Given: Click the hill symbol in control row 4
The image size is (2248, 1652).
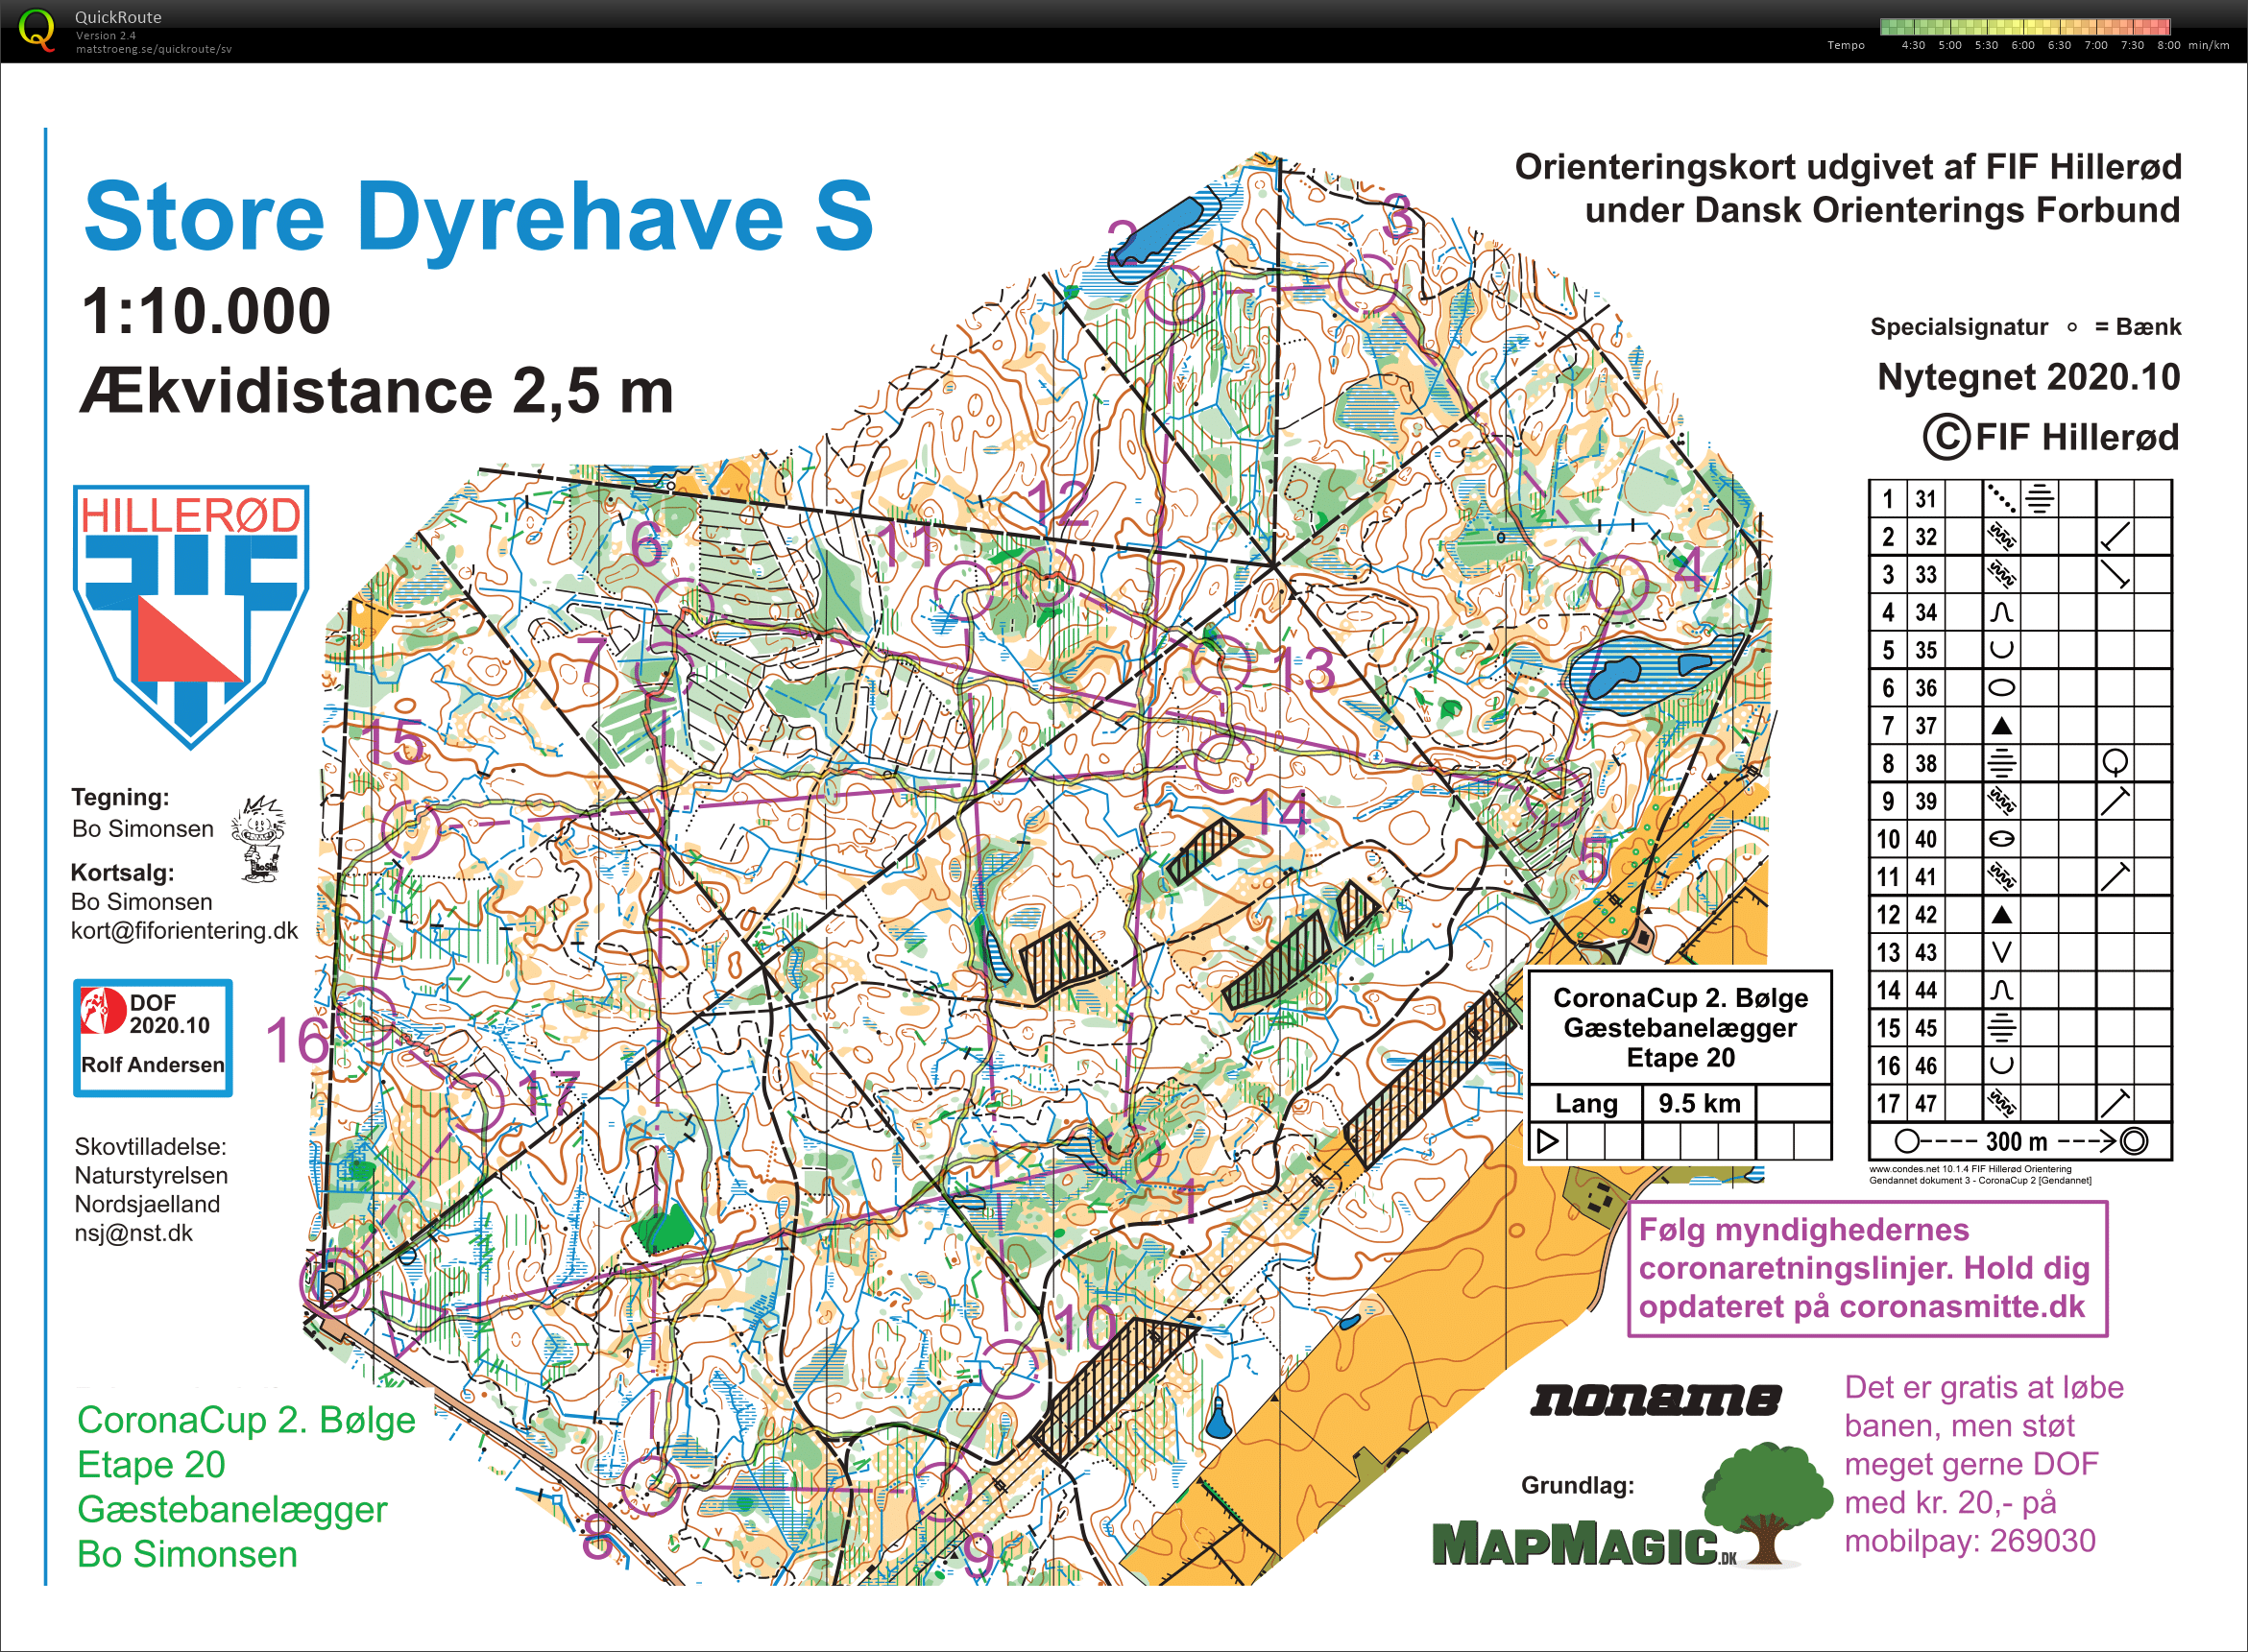Looking at the screenshot, I should click(x=2001, y=613).
